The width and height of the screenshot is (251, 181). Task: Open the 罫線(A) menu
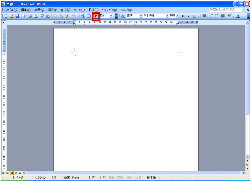click(93, 10)
